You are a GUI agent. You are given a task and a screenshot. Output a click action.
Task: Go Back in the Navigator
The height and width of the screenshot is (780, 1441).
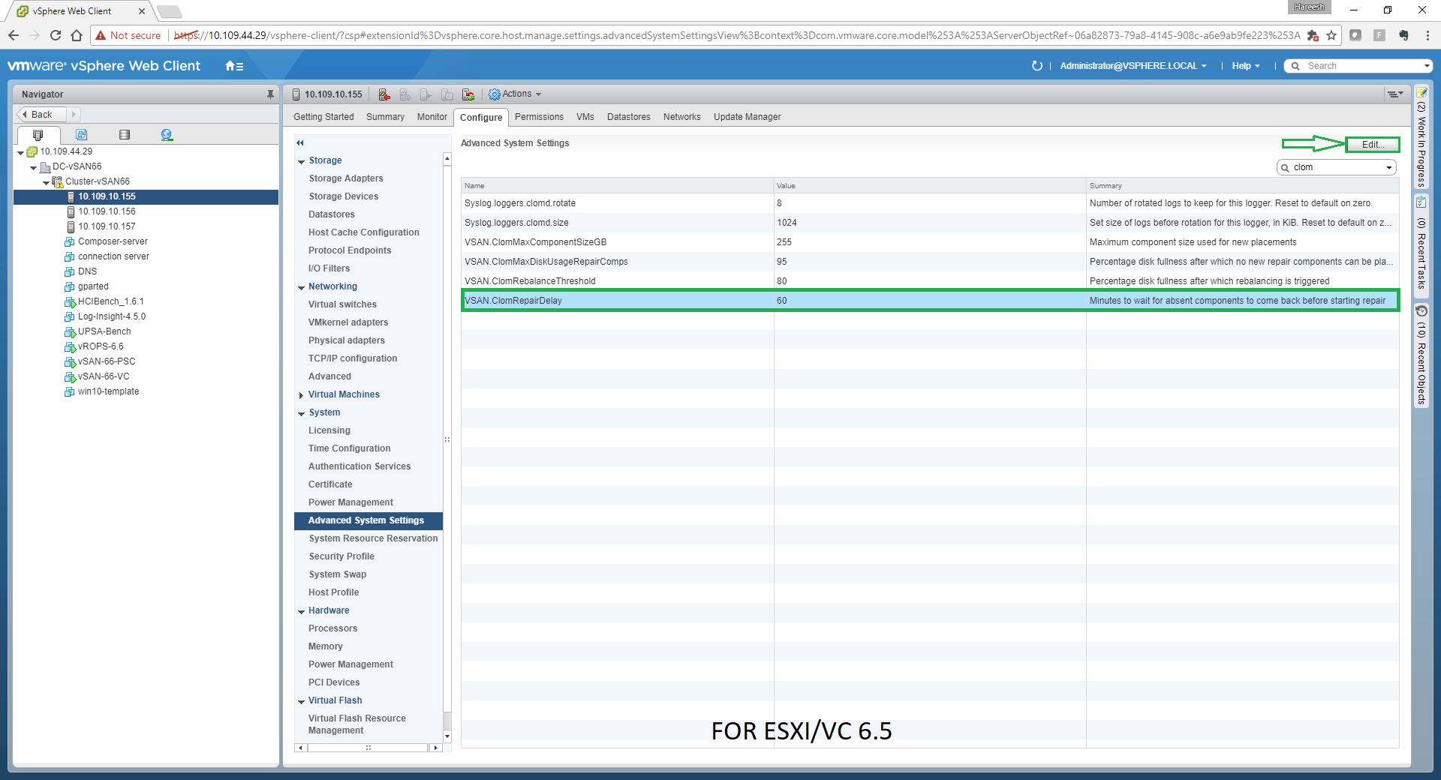click(x=41, y=115)
